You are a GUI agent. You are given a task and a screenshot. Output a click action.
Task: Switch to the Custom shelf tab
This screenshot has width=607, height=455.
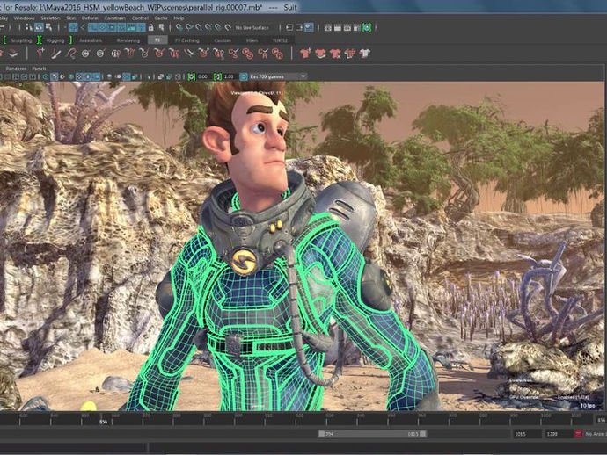223,40
